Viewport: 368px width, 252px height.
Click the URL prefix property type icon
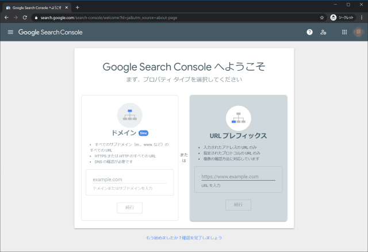click(239, 118)
